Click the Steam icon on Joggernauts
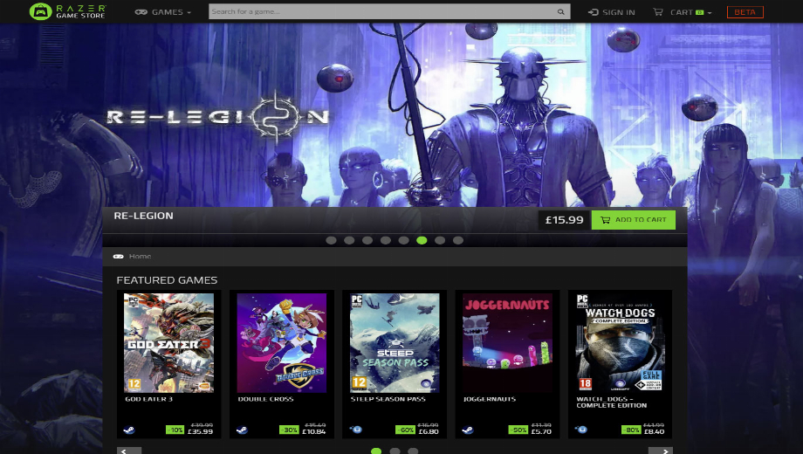Image resolution: width=803 pixels, height=454 pixels. pyautogui.click(x=468, y=430)
